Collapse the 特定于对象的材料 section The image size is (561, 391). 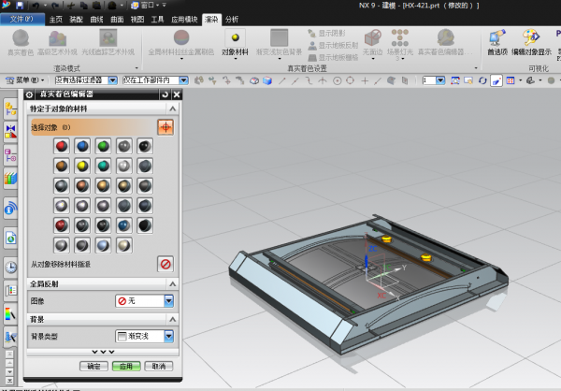click(173, 109)
